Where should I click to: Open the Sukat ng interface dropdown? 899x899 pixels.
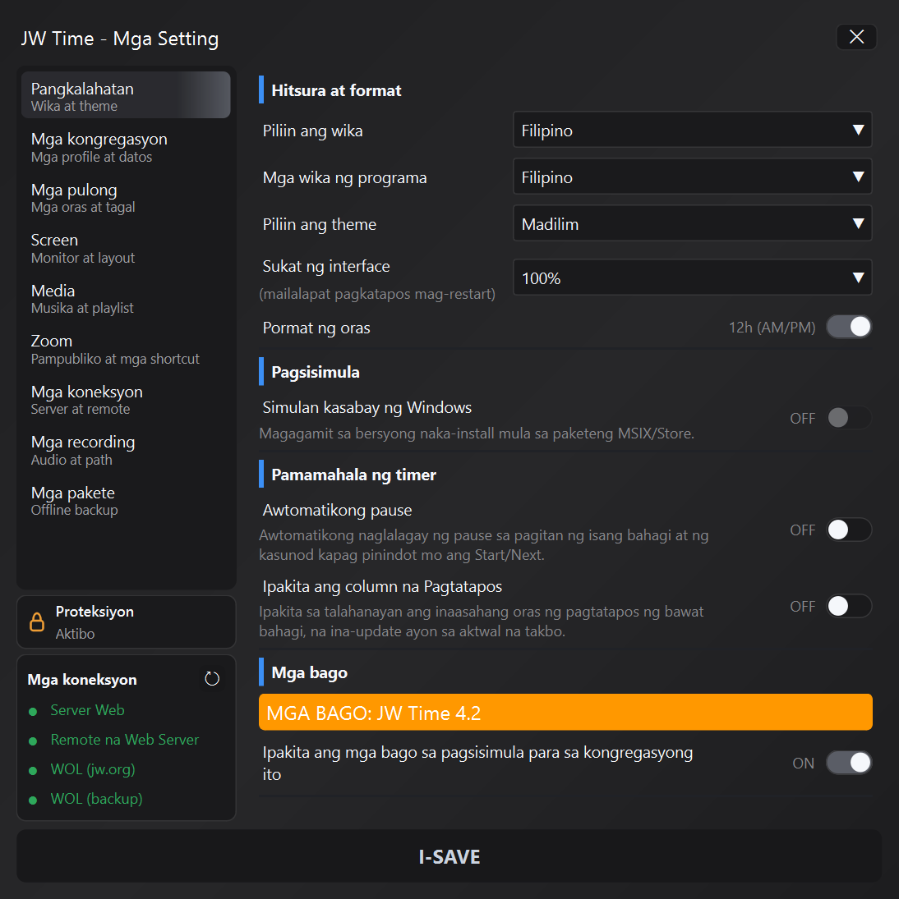tap(693, 278)
